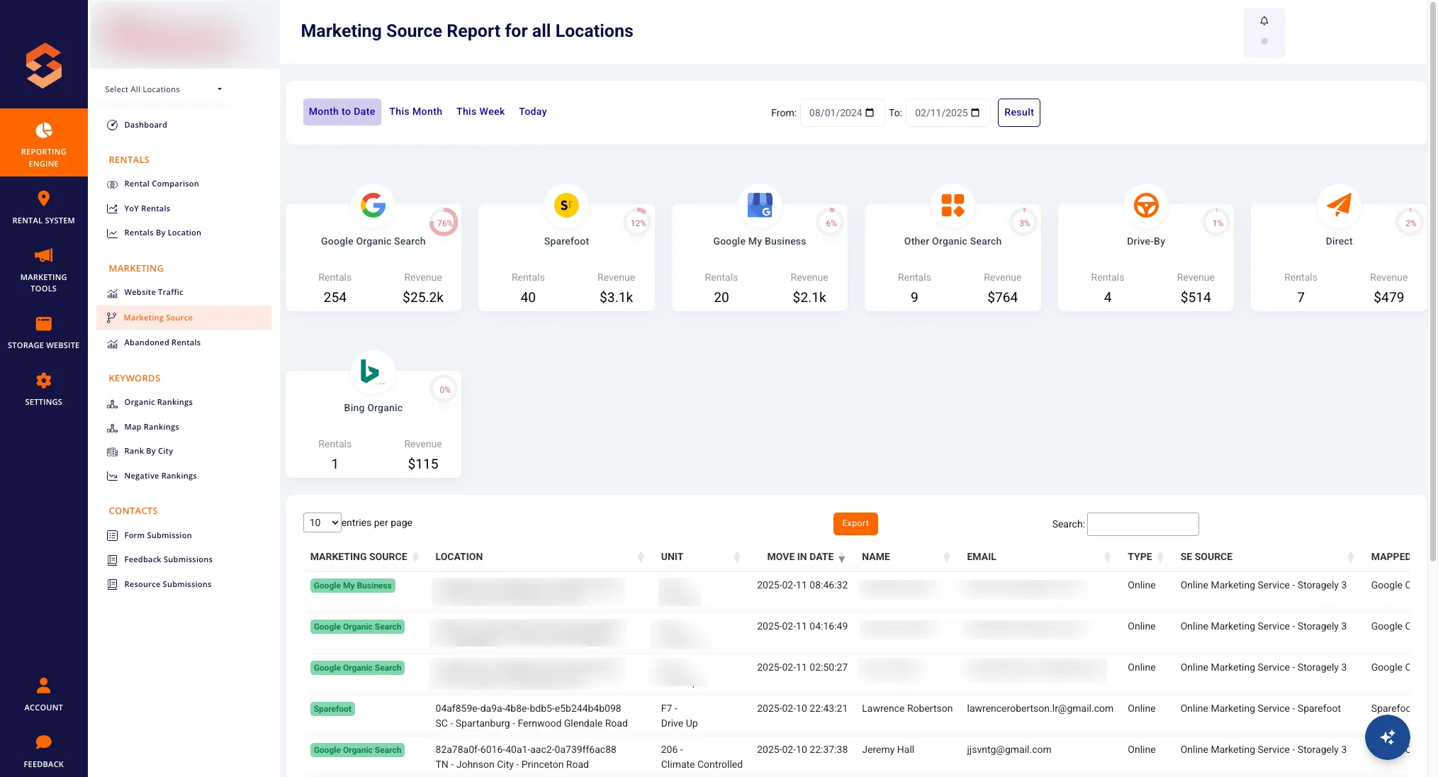Open the Dashboard link

pyautogui.click(x=145, y=125)
